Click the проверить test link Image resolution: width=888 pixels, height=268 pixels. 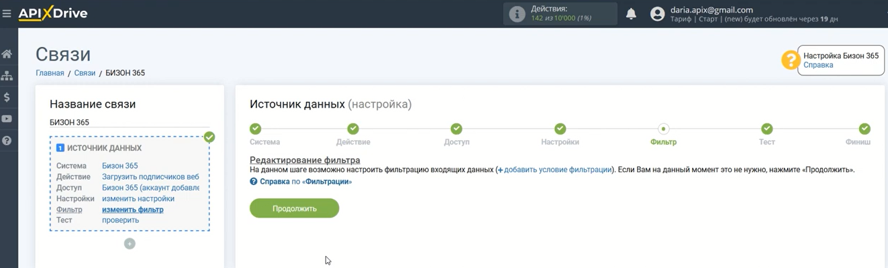click(121, 220)
